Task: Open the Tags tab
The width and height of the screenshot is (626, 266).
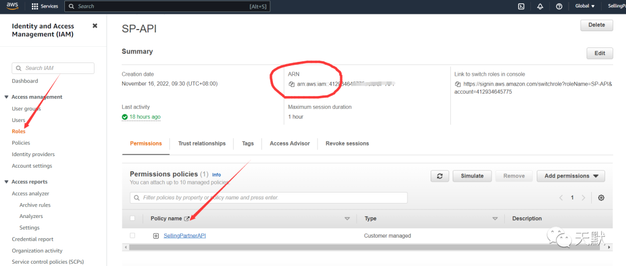Action: pyautogui.click(x=248, y=143)
